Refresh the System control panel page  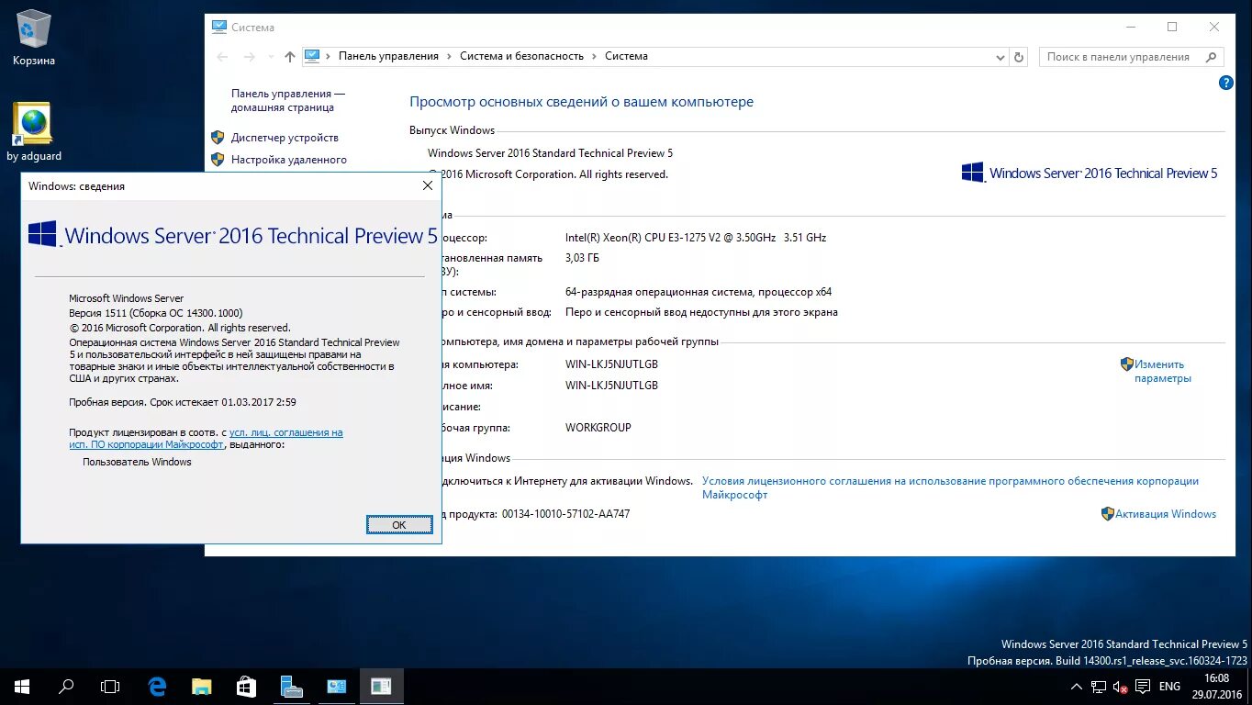coord(1019,57)
